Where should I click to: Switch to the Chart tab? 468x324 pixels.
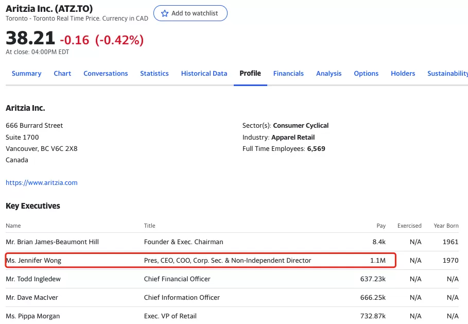point(62,74)
